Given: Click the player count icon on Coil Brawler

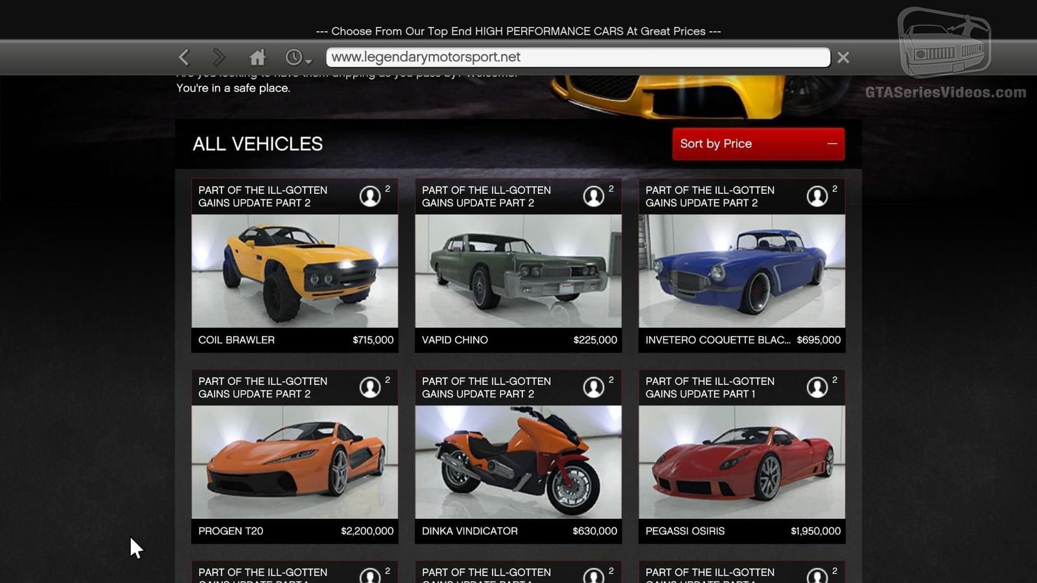Looking at the screenshot, I should (370, 196).
